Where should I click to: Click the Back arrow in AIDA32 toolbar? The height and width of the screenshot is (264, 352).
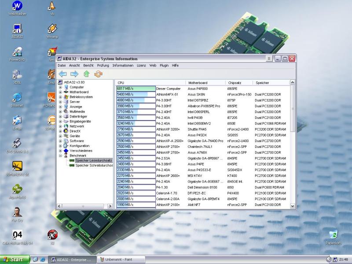point(62,74)
